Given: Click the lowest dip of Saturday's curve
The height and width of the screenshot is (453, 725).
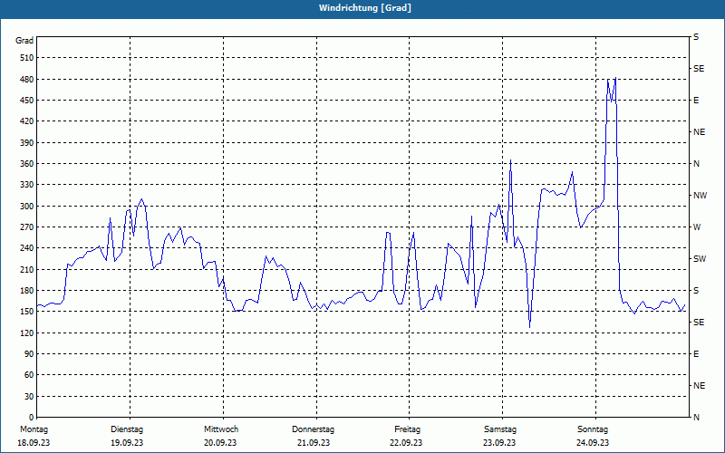Looking at the screenshot, I should click(x=529, y=327).
